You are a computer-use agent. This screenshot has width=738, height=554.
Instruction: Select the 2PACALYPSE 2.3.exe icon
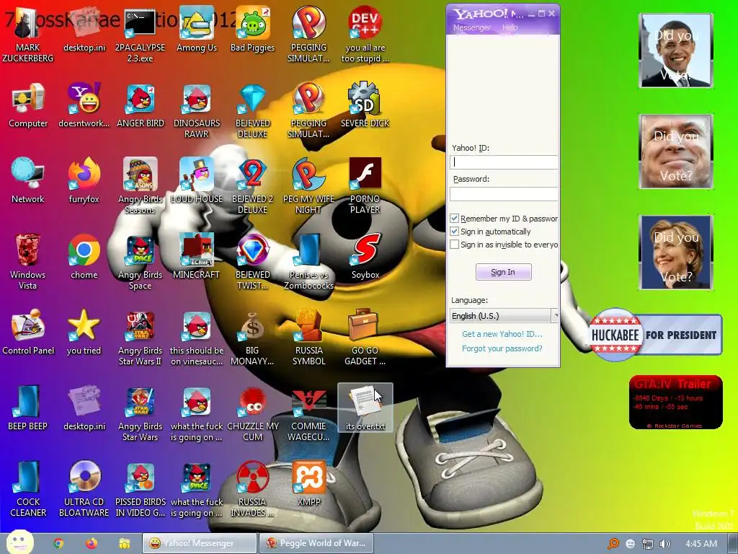[x=140, y=35]
